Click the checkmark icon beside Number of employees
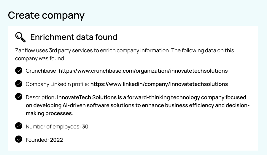 (19, 126)
